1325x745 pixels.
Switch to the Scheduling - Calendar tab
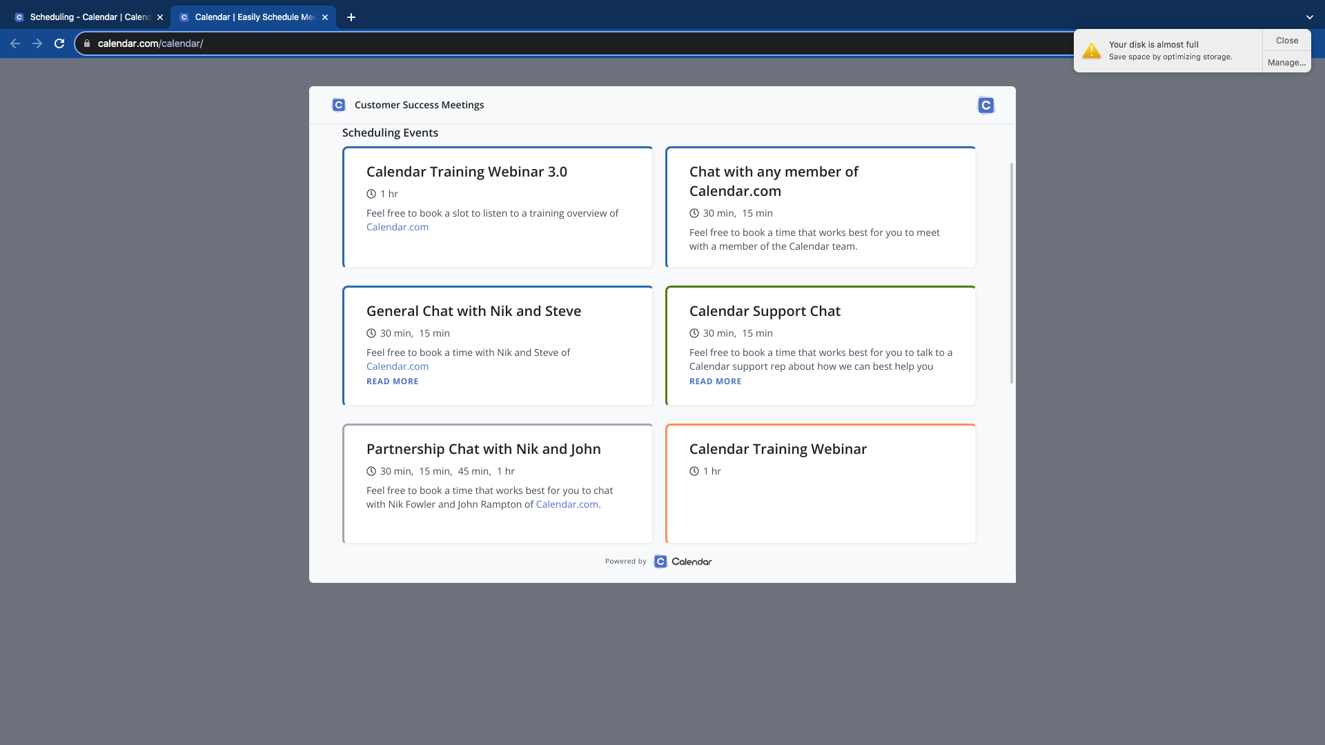[90, 17]
